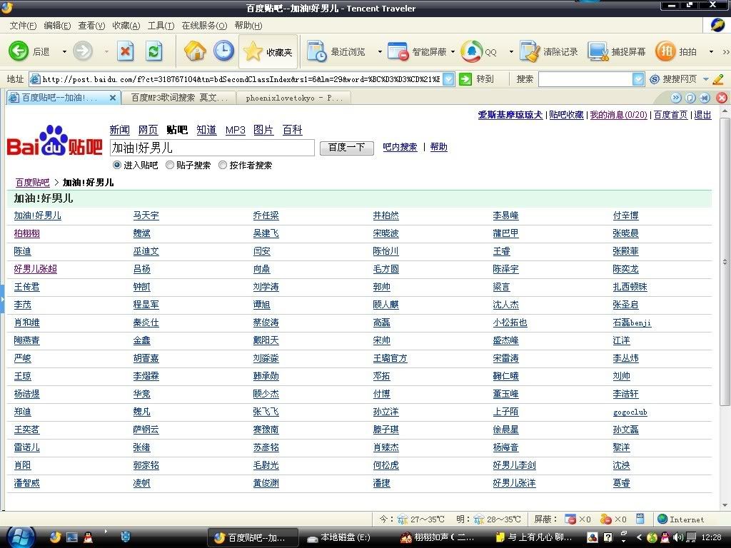Viewport: 731px width, 548px height.
Task: Open the 井柏然 forum link
Action: pos(385,215)
